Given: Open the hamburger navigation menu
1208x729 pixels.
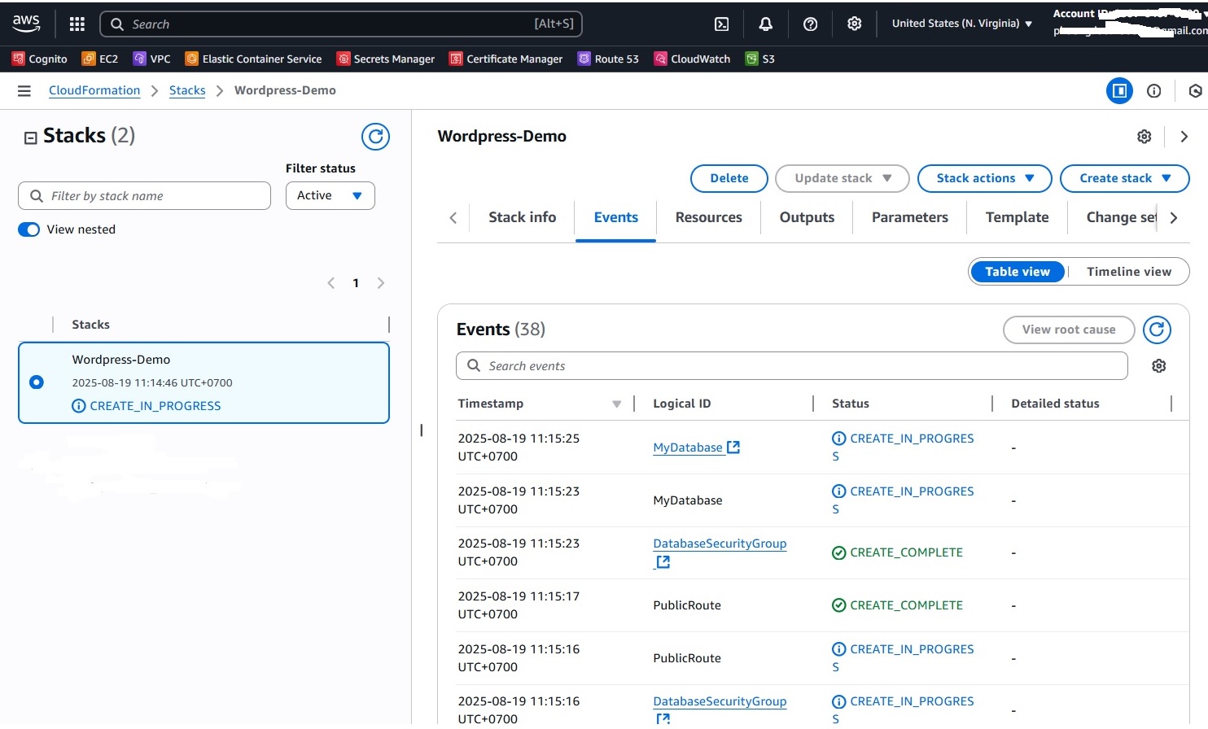Looking at the screenshot, I should coord(24,91).
